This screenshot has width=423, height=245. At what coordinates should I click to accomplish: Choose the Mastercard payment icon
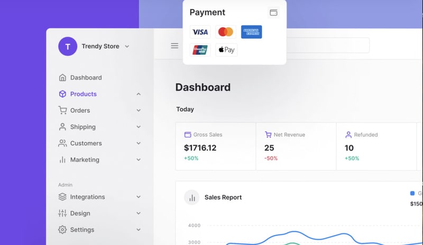pyautogui.click(x=226, y=32)
